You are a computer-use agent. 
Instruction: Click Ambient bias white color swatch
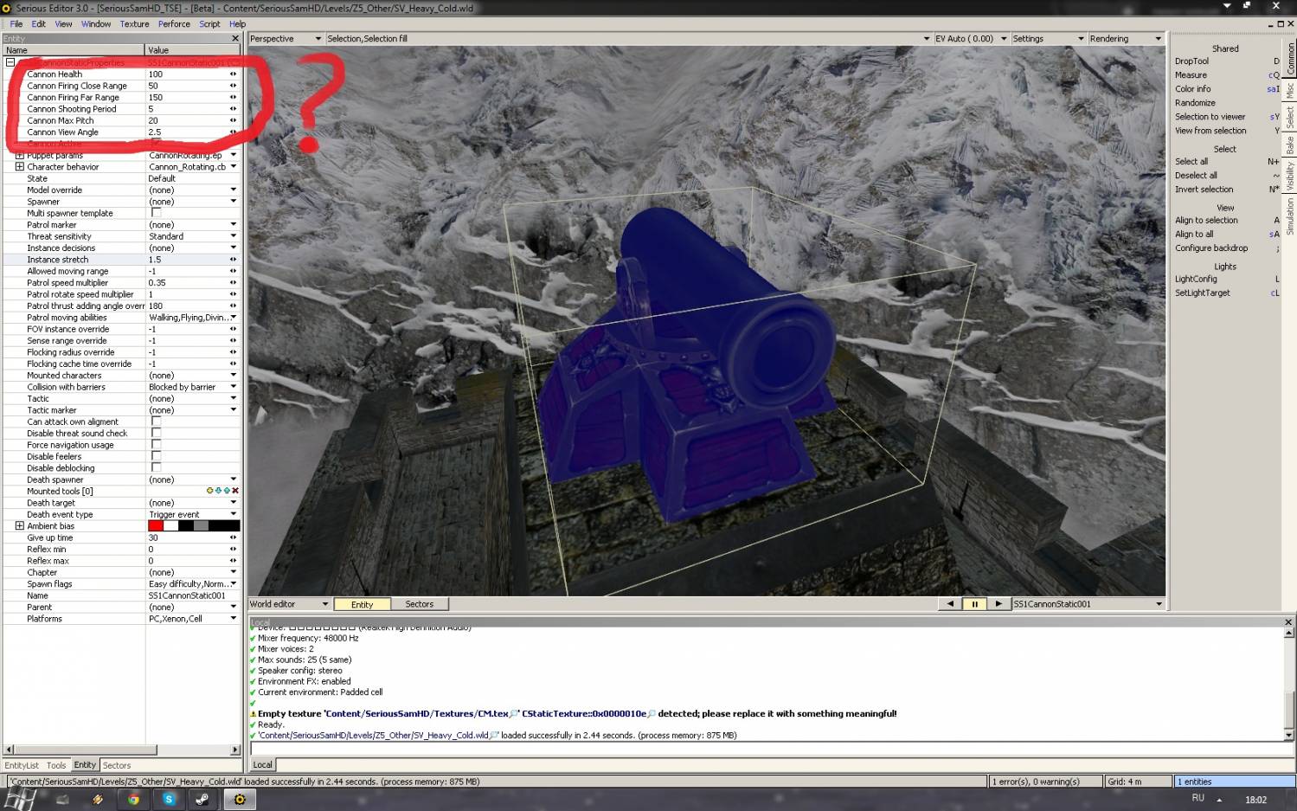[x=170, y=526]
